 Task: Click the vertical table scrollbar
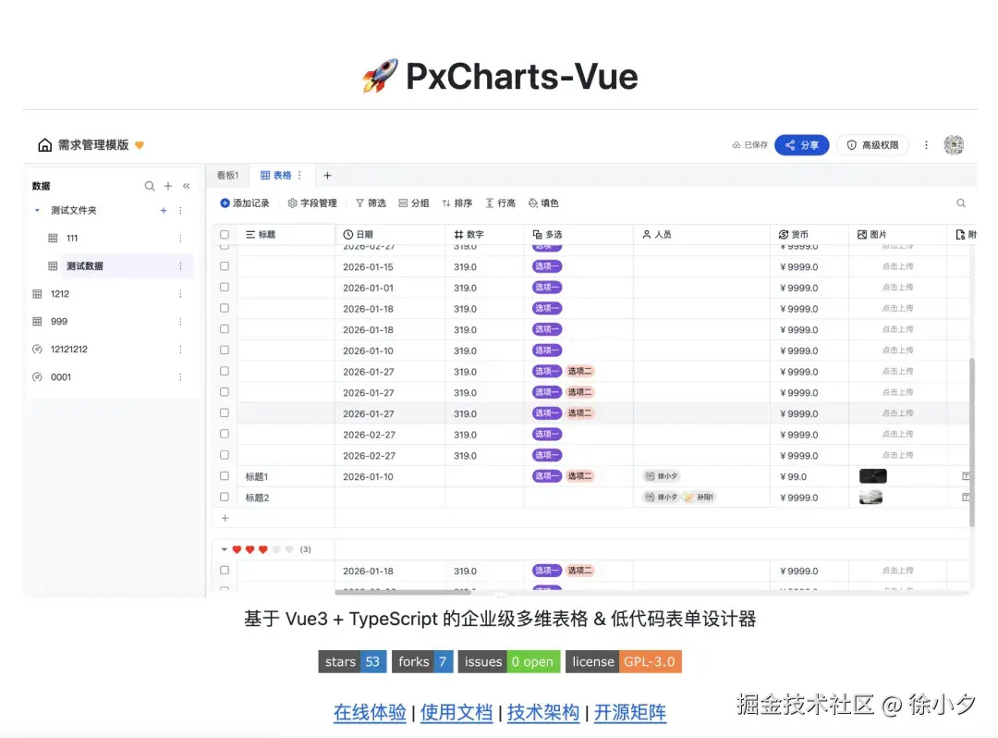click(x=972, y=442)
